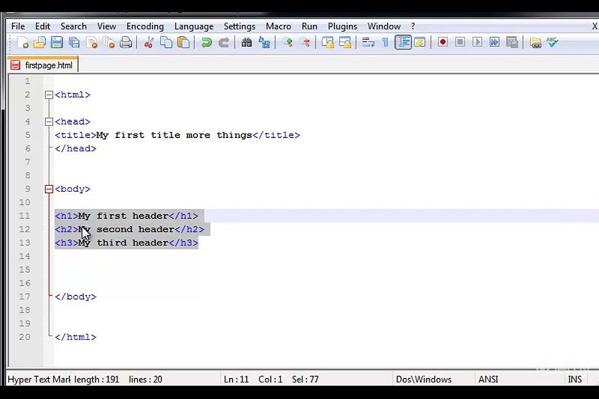599x399 pixels.
Task: Open Find with the binoculars icon
Action: click(x=247, y=42)
